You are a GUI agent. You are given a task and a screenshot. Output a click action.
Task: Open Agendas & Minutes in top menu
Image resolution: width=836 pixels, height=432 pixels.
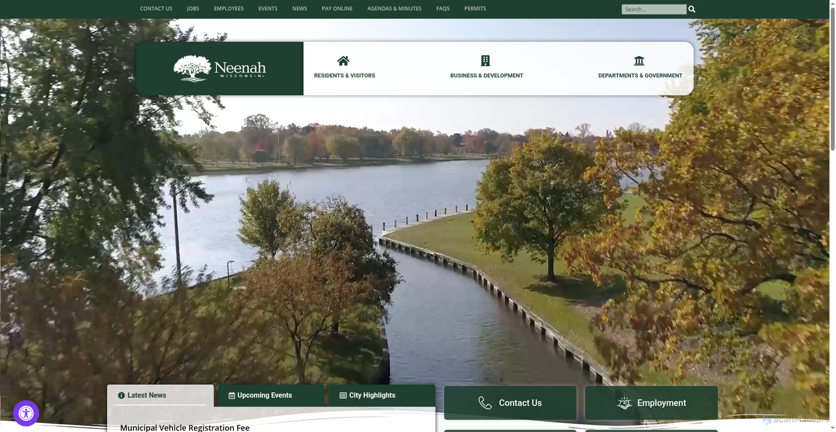click(x=394, y=8)
